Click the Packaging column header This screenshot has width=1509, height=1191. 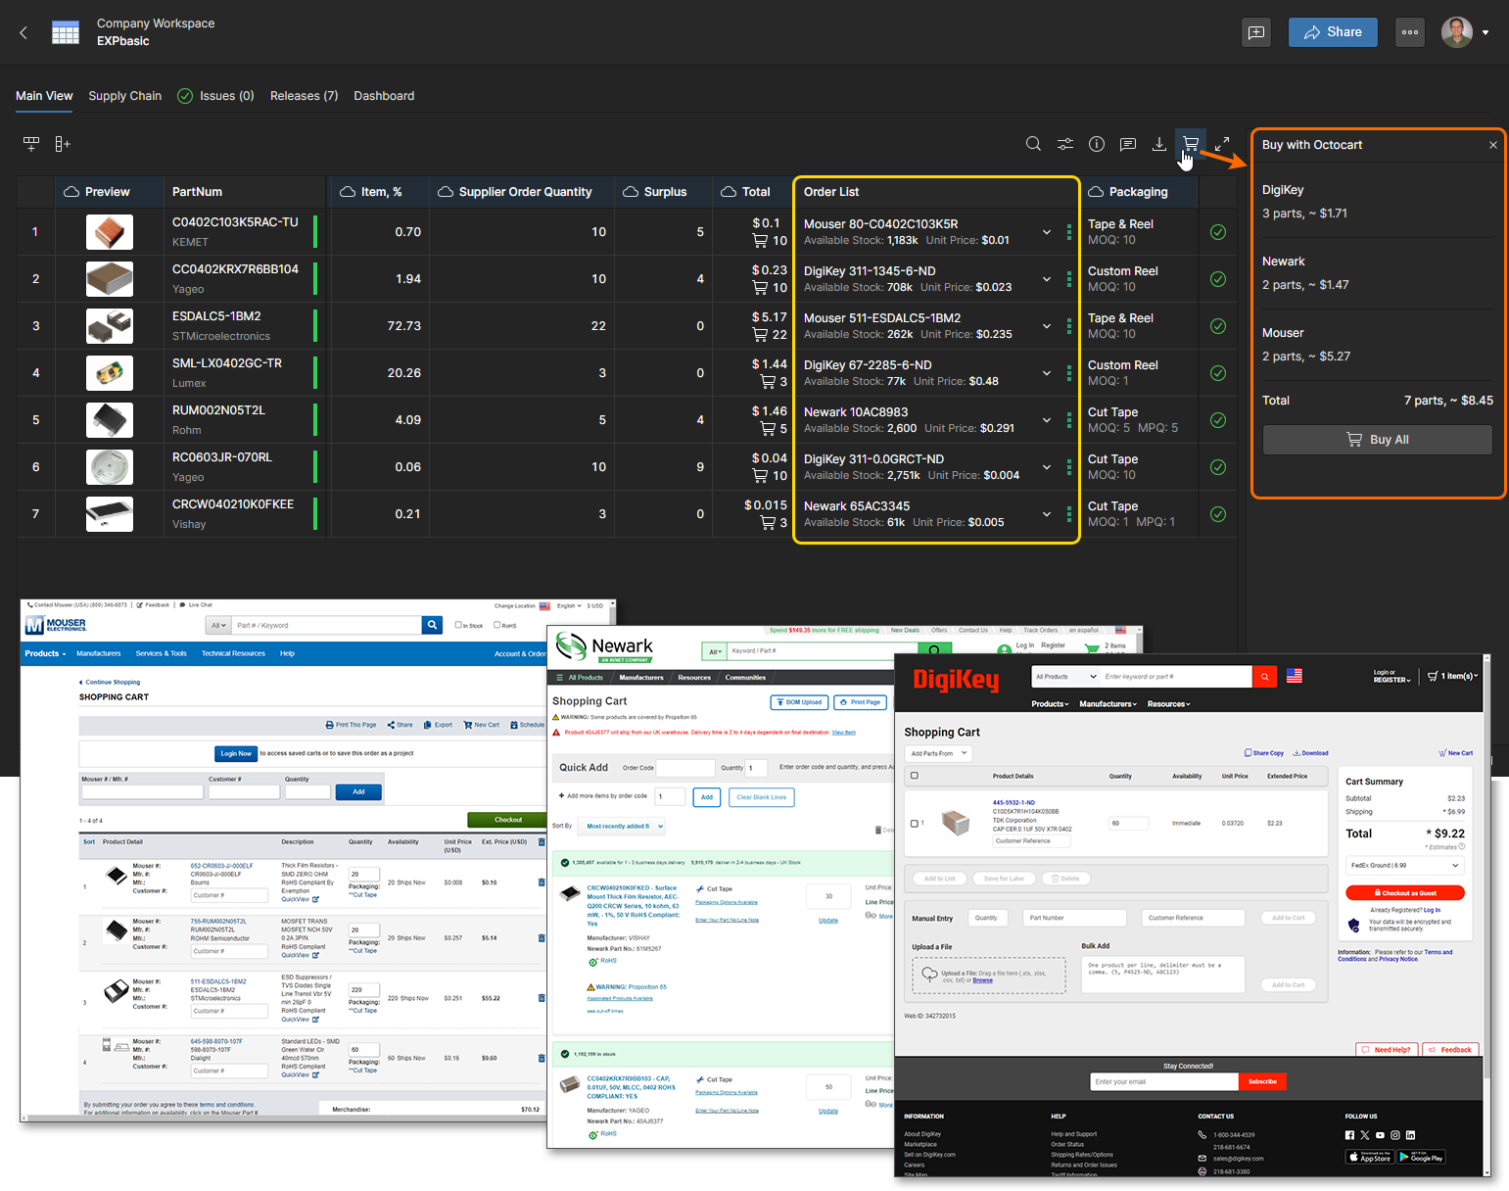point(1138,192)
